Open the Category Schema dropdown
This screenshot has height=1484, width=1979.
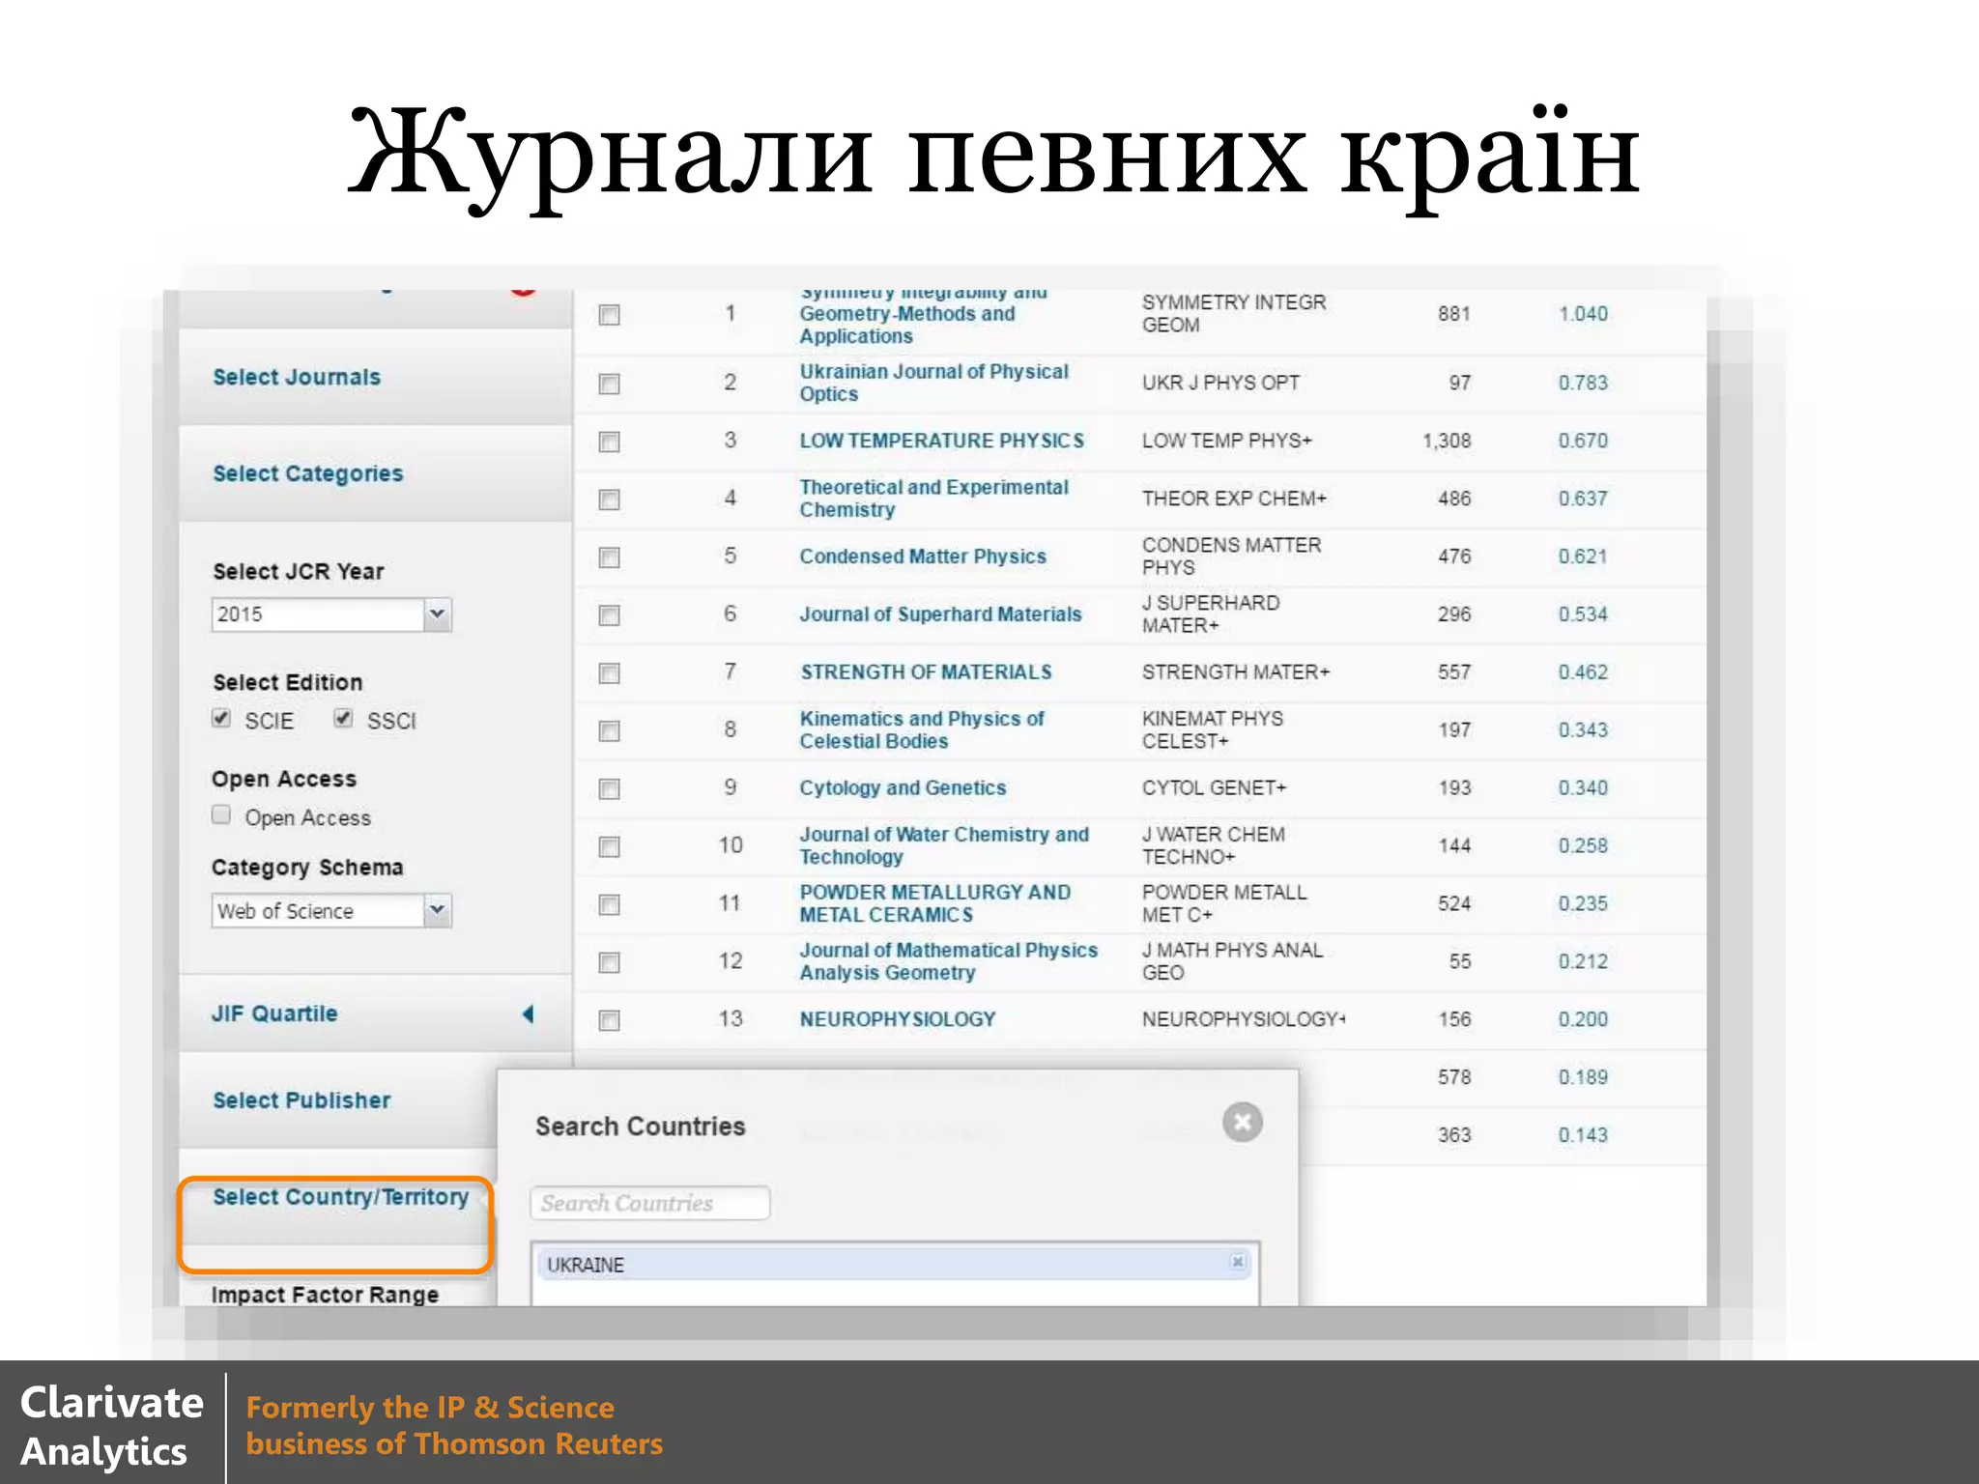pos(437,910)
